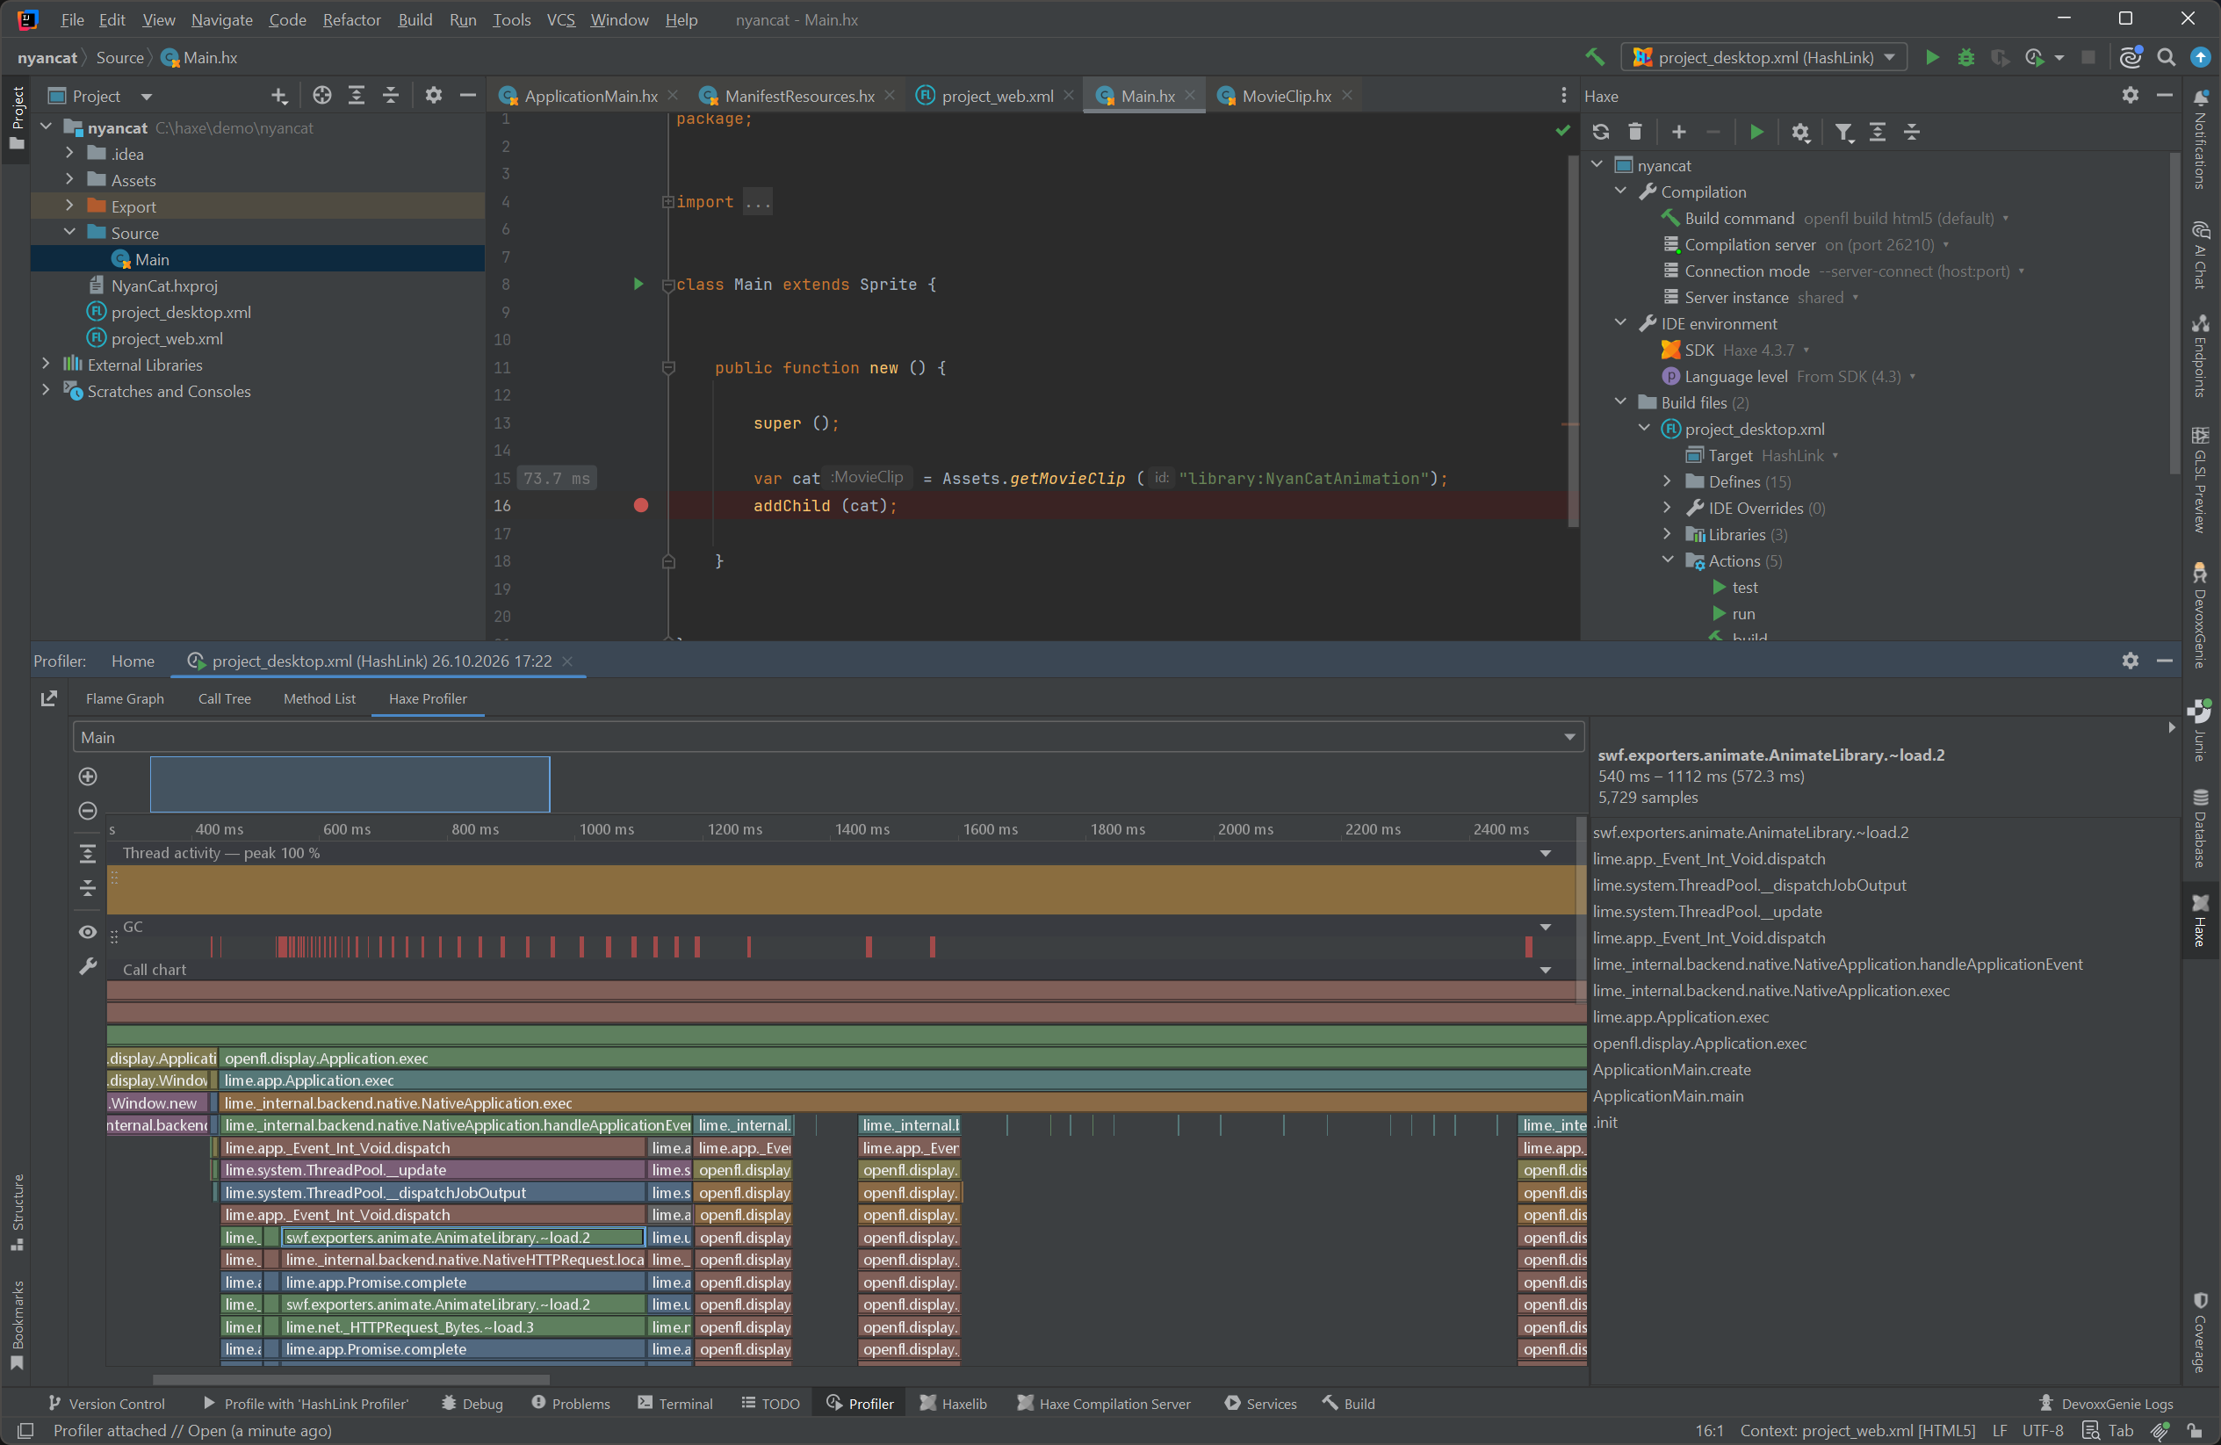Click Home link in Profiler header
This screenshot has height=1445, width=2221.
tap(133, 661)
